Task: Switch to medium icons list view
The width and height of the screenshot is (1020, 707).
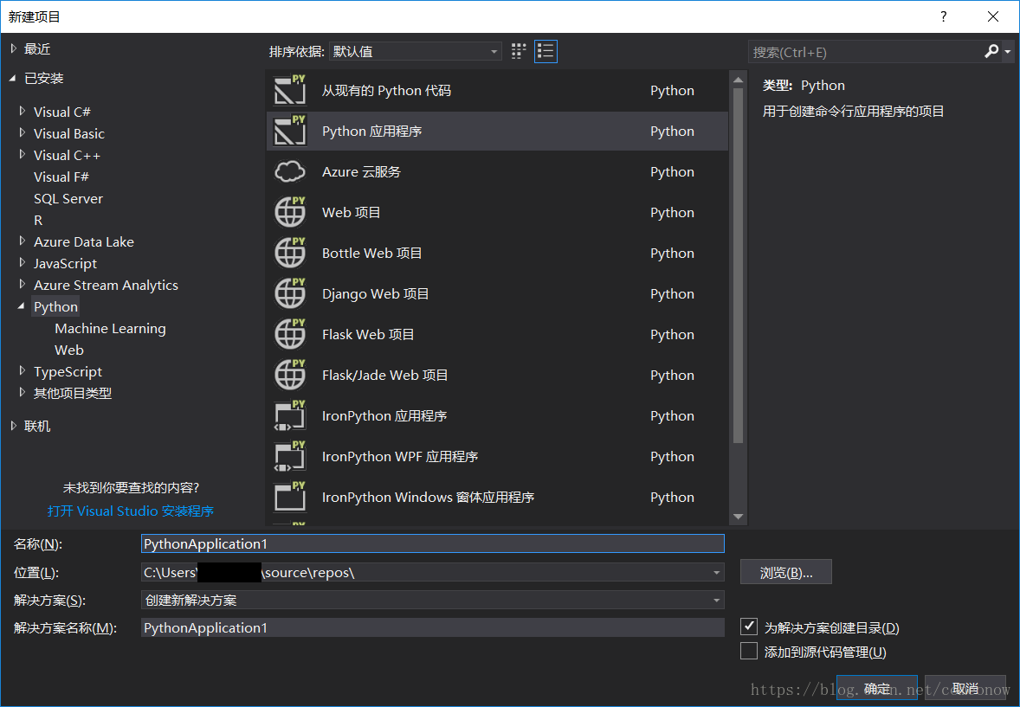Action: (x=546, y=51)
